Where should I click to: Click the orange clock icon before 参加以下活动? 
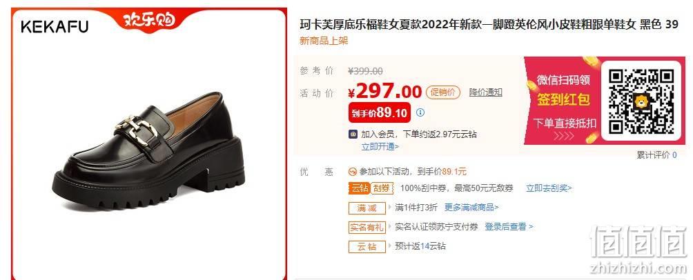click(x=352, y=172)
